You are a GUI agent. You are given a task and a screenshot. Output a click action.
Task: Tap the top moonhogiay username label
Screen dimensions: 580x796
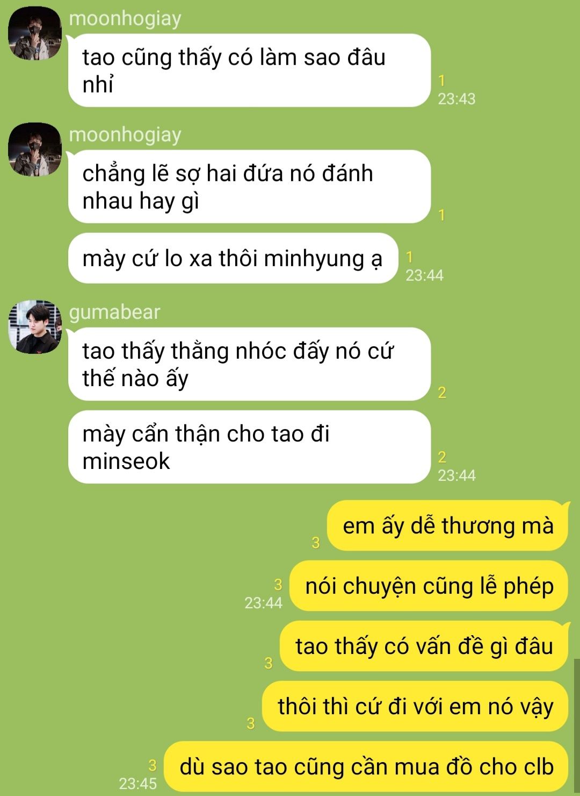point(125,18)
